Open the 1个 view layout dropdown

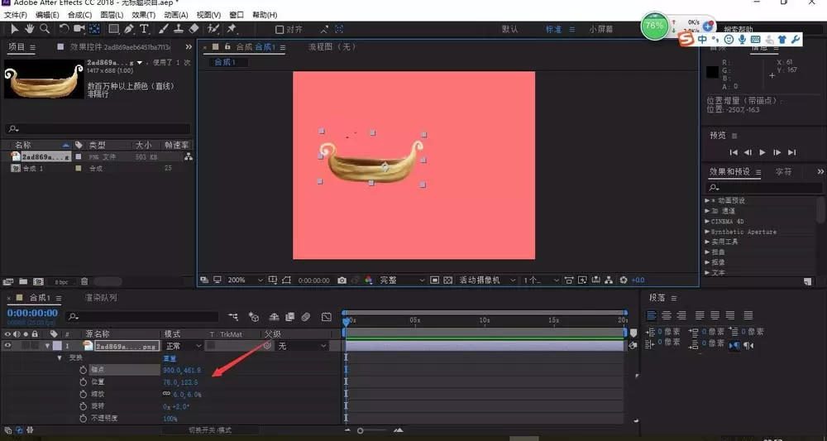541,280
